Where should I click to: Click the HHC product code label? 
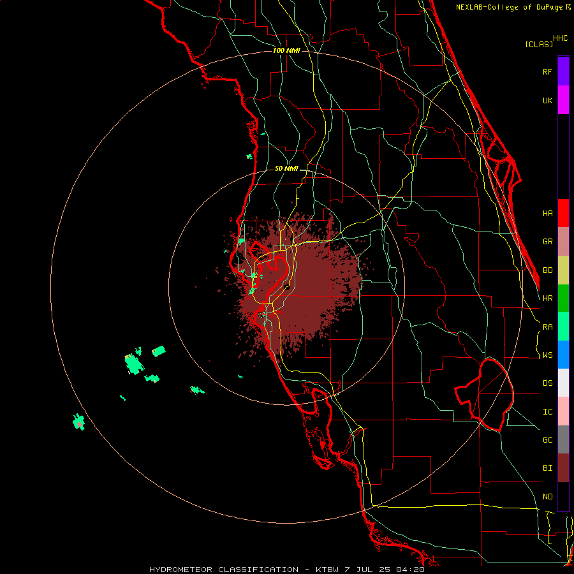point(560,38)
